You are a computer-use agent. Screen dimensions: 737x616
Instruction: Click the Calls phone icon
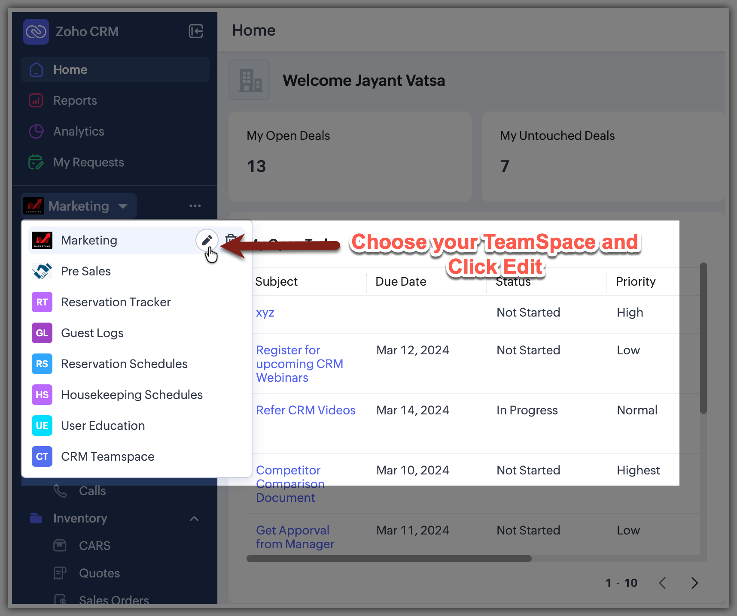click(x=60, y=491)
